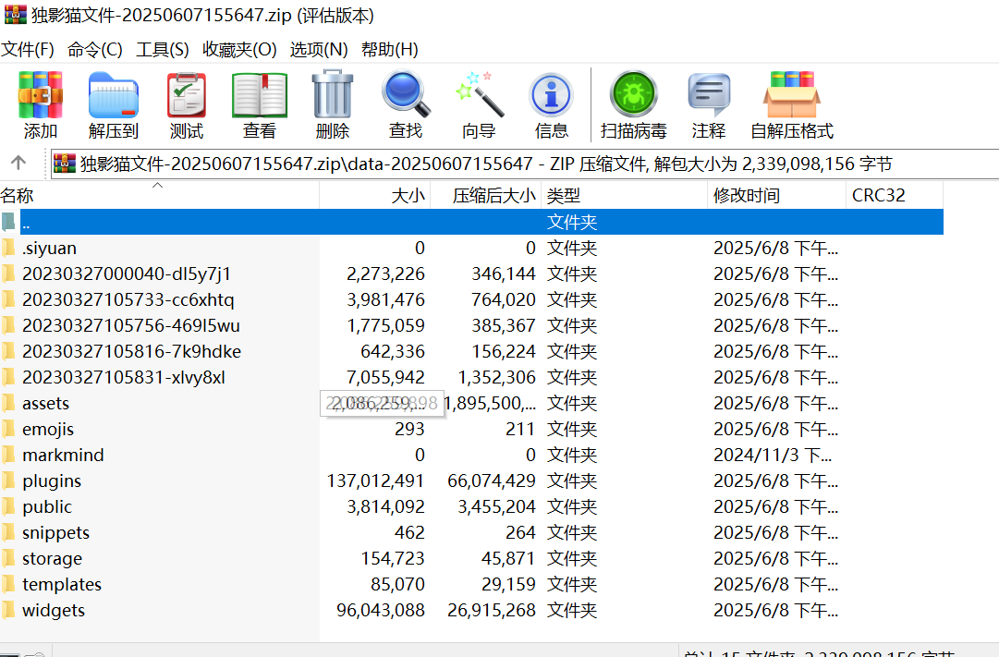Open the View (查看) book icon
This screenshot has height=657, width=999.
coord(259,95)
